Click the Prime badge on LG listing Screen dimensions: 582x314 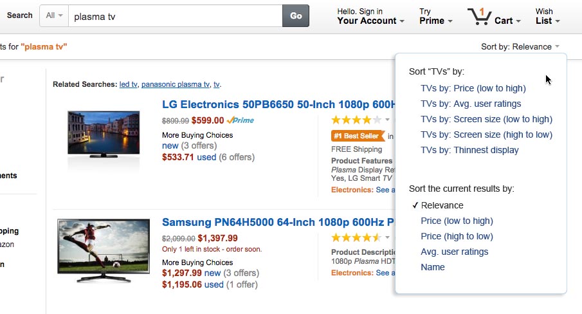[x=241, y=120]
